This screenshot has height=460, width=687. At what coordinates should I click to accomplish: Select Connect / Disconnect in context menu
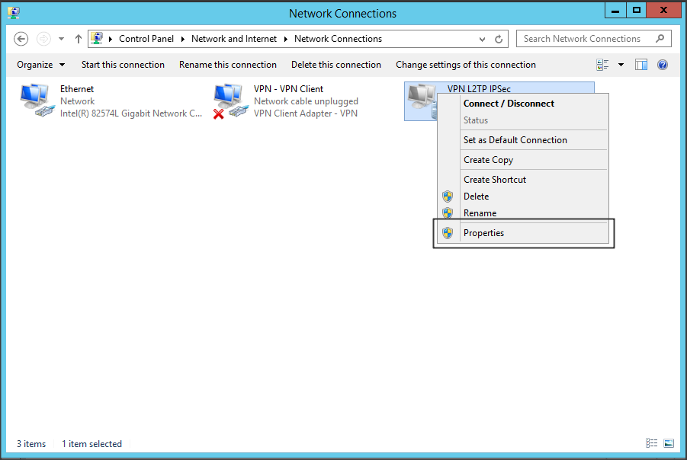coord(509,104)
